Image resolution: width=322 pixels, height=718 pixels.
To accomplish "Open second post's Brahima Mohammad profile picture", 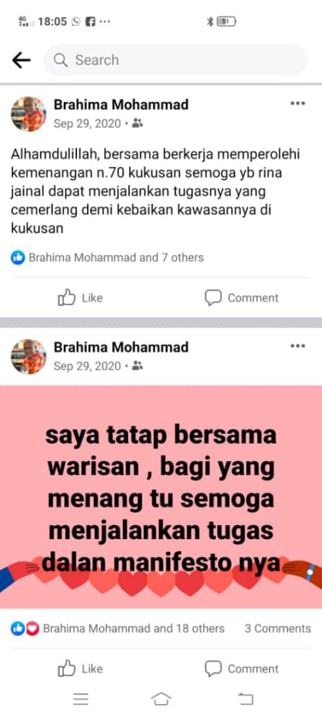I will [29, 357].
